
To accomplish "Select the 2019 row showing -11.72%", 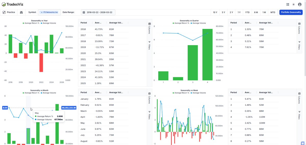I will pos(103,47).
